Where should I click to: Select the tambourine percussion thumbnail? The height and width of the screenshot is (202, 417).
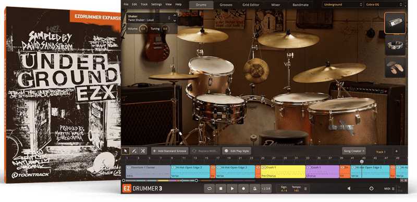coord(395,45)
